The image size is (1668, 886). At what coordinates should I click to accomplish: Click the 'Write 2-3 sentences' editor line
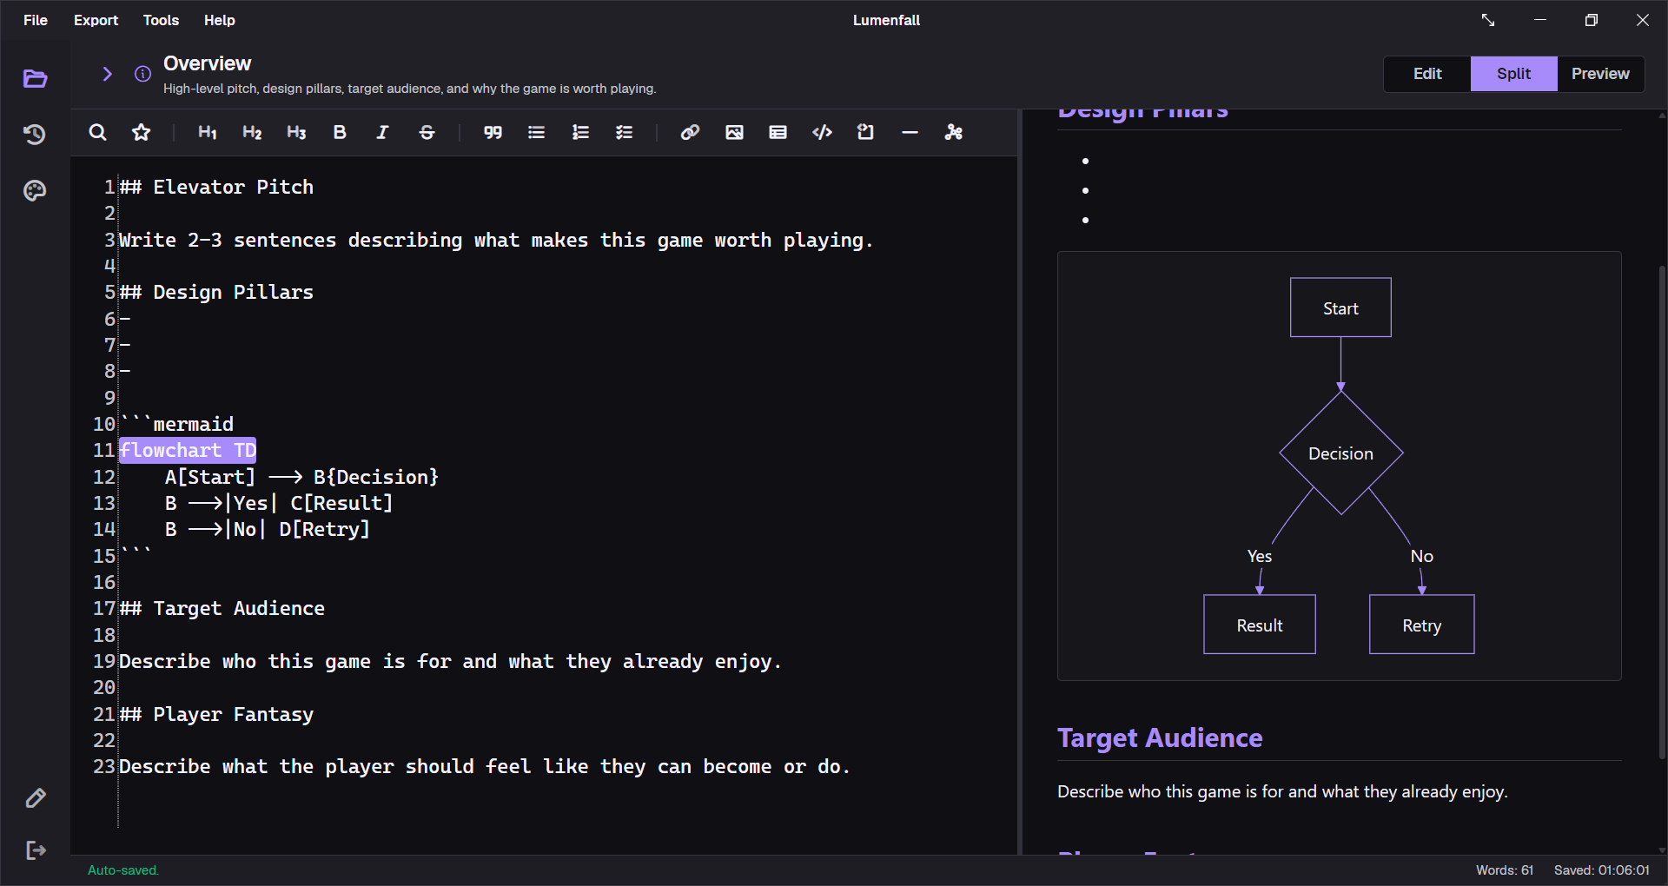(496, 240)
